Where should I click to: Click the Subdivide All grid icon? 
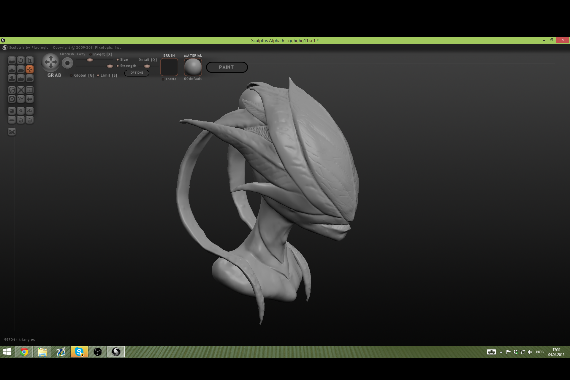tap(30, 90)
